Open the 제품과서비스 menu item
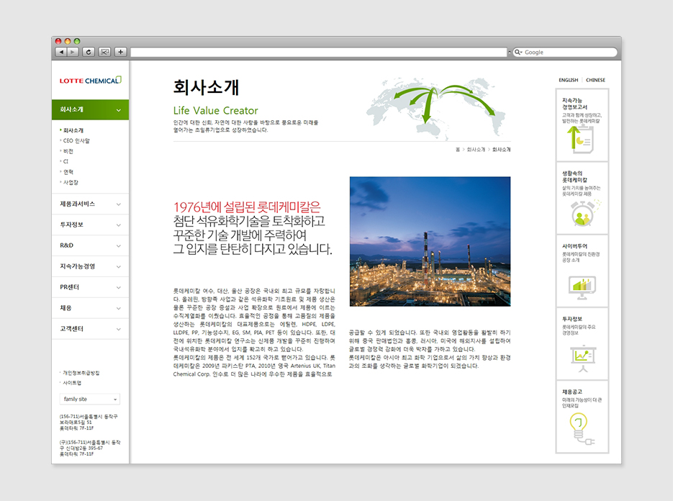Screen dimensions: 673x501 90,204
